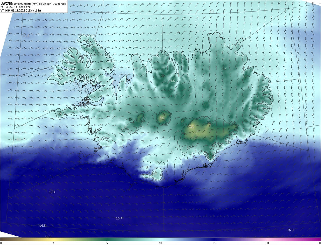Select the 16.3 value over the ocean

(290, 230)
